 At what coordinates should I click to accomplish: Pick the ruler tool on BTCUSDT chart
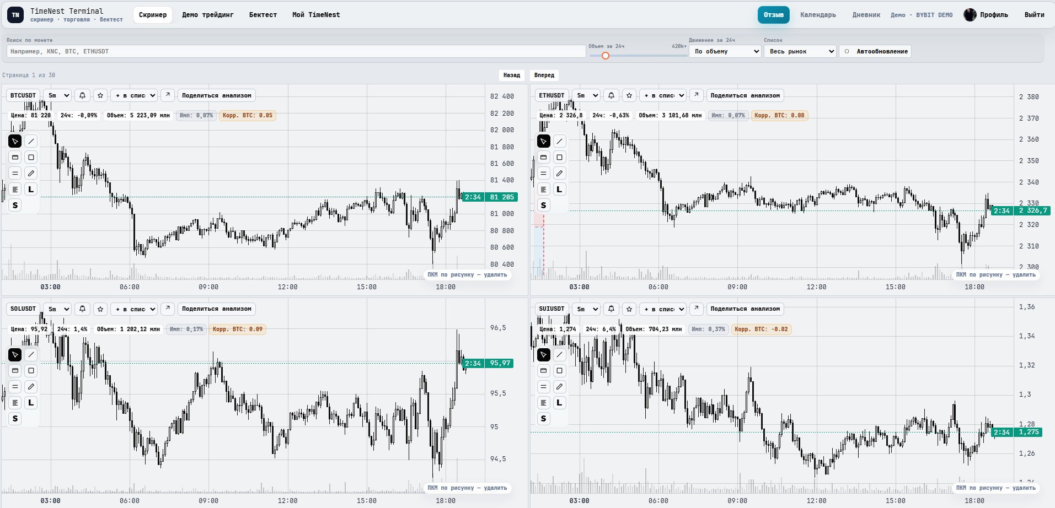click(x=15, y=158)
